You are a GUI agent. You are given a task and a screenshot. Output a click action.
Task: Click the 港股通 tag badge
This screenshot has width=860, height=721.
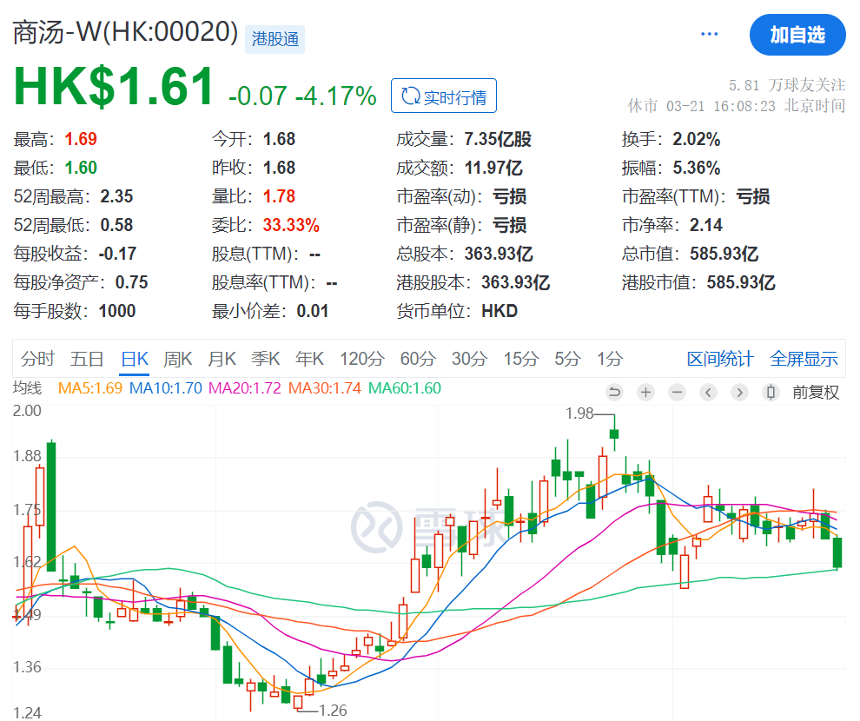(275, 39)
